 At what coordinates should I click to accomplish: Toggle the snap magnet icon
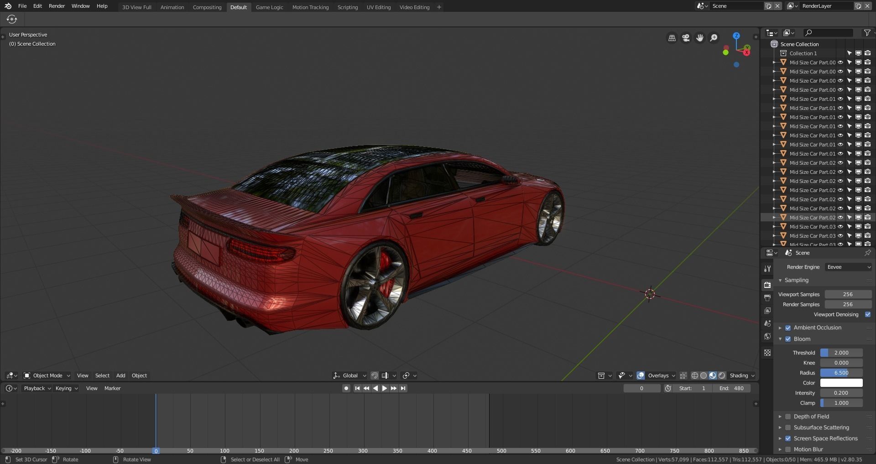(x=375, y=375)
